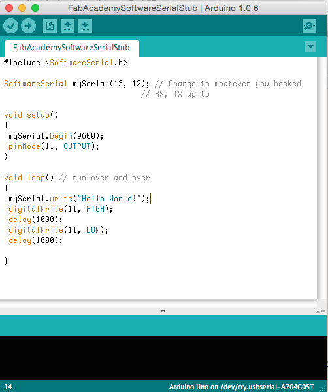Select the FabAcademySoftwareSerialStub tab
Viewport: 328px width, 392px height.
(x=71, y=48)
